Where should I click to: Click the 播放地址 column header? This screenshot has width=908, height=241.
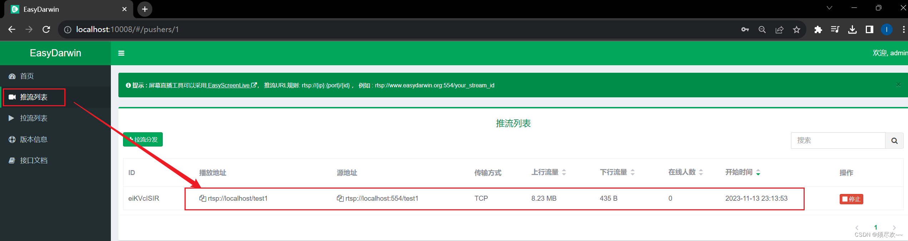tap(212, 173)
